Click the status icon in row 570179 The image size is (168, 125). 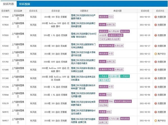coord(156,103)
